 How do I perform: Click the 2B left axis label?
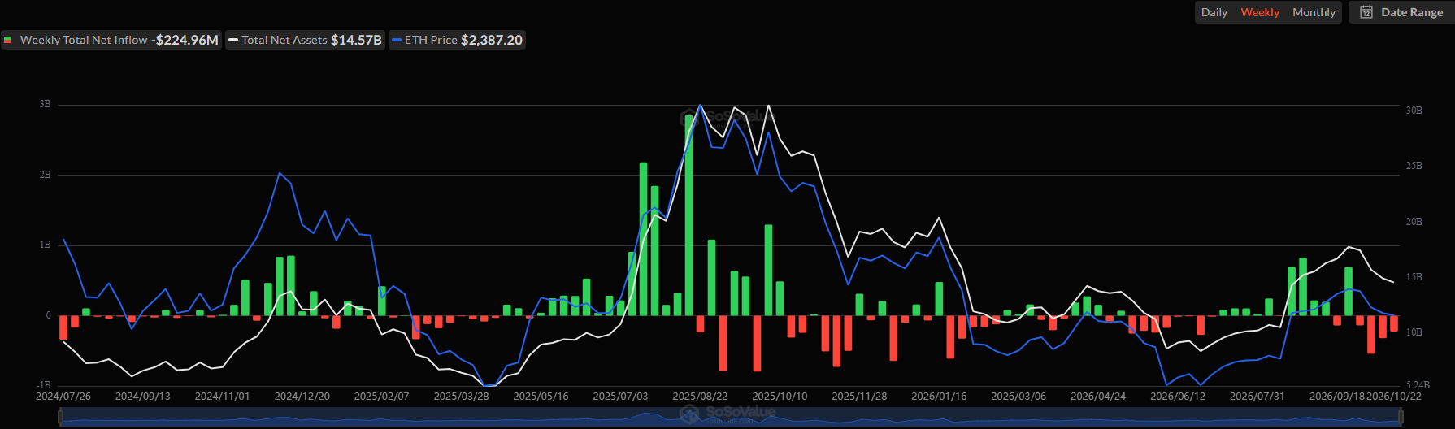(46, 175)
